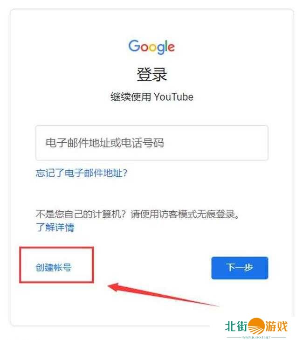Image resolution: width=303 pixels, height=340 pixels.
Task: Click the blue capital G in Google
Action: [135, 46]
